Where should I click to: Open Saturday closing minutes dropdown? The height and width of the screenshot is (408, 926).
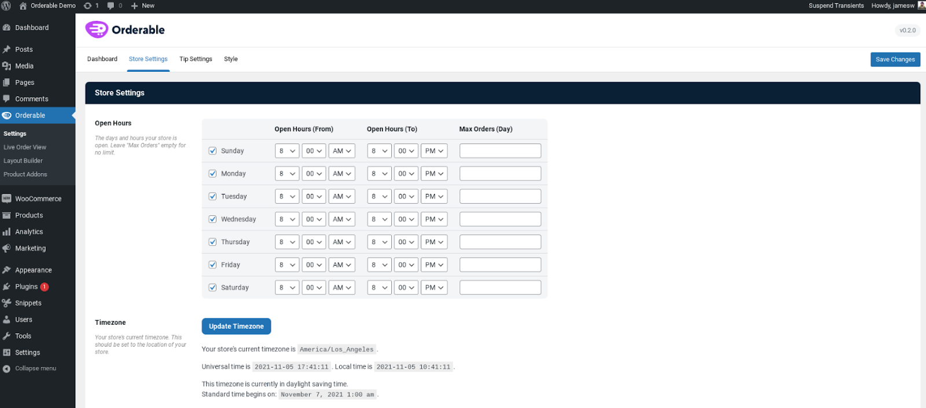coord(406,288)
